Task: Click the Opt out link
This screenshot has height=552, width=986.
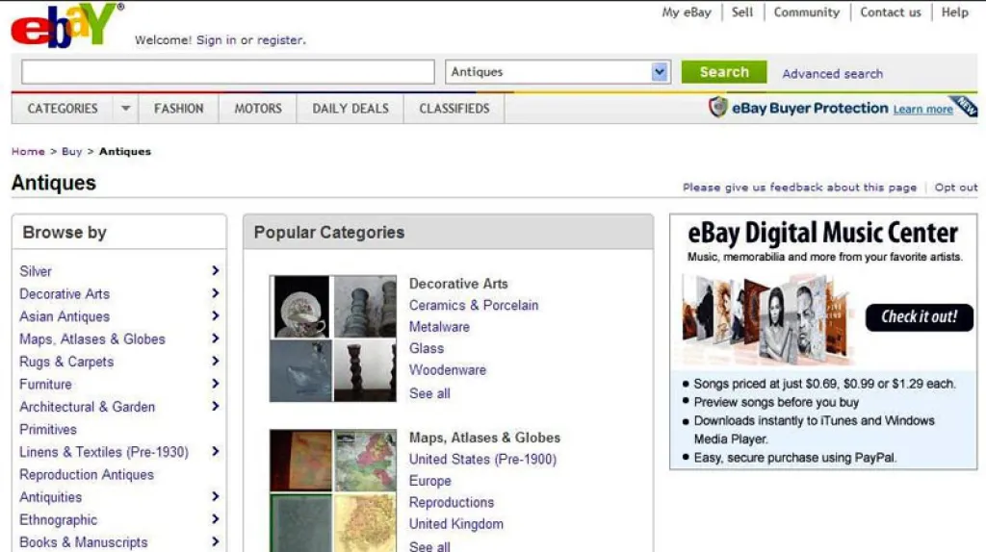Action: [956, 188]
